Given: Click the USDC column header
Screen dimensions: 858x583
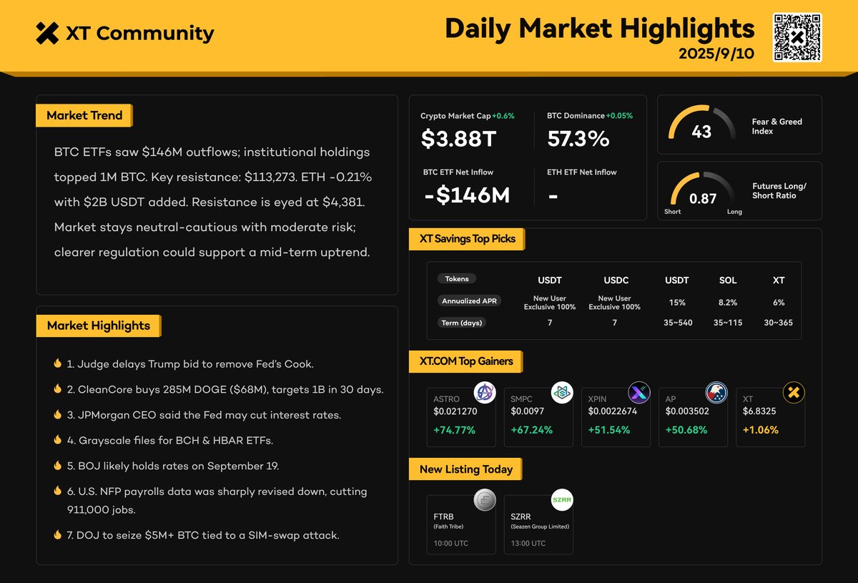Looking at the screenshot, I should pos(614,280).
